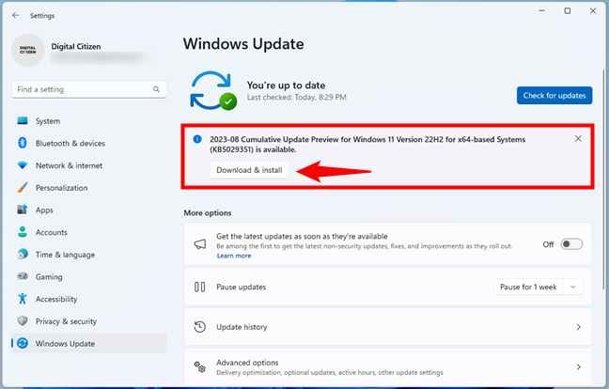This screenshot has width=609, height=389.
Task: Click the Advanced options gears icon
Action: coord(199,366)
